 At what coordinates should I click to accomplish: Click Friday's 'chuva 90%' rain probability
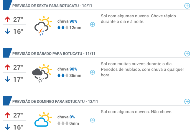(x=67, y=21)
